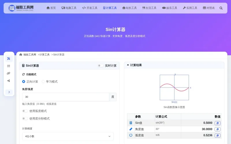
Task: Click the 度 unit label beside input
Action: (x=113, y=97)
